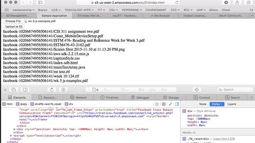Open the favorites grid icon

[x=7, y=10]
